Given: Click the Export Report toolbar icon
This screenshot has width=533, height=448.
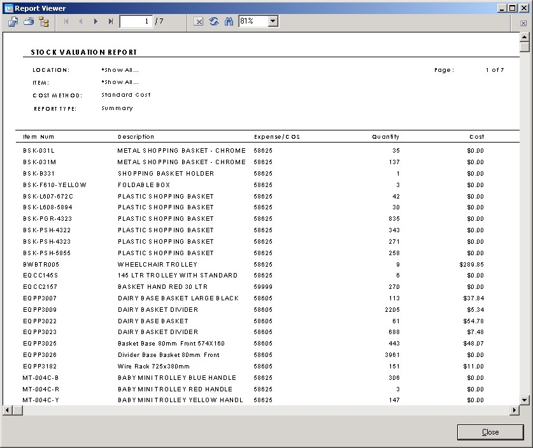Looking at the screenshot, I should pyautogui.click(x=13, y=22).
